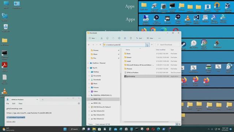Click the Rename icon in Explorer toolbar

click(x=119, y=38)
